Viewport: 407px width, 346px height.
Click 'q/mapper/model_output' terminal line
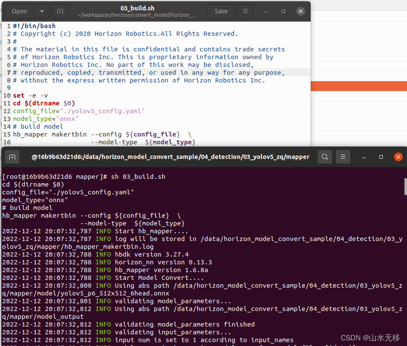click(x=43, y=317)
